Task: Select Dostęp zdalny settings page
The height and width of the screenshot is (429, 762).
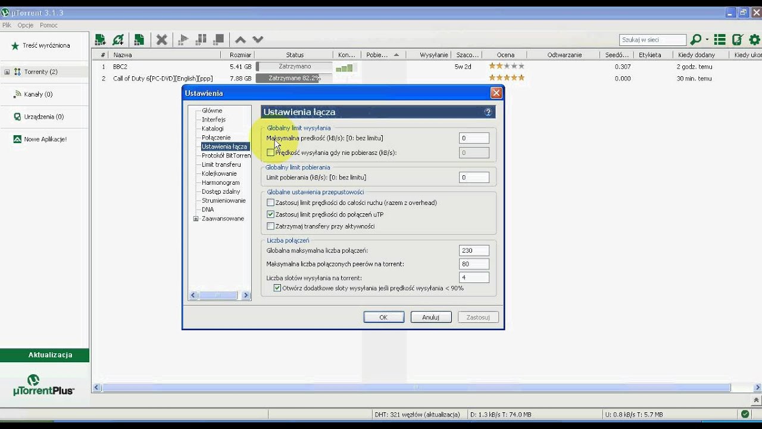Action: 221,191
